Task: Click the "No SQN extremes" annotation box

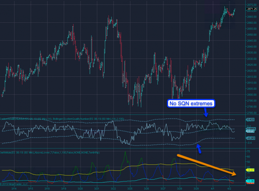Action: click(191, 103)
